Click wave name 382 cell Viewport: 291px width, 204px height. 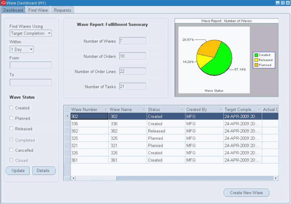pyautogui.click(x=128, y=131)
